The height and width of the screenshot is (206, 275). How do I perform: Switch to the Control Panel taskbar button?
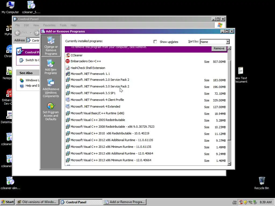pyautogui.click(x=81, y=202)
